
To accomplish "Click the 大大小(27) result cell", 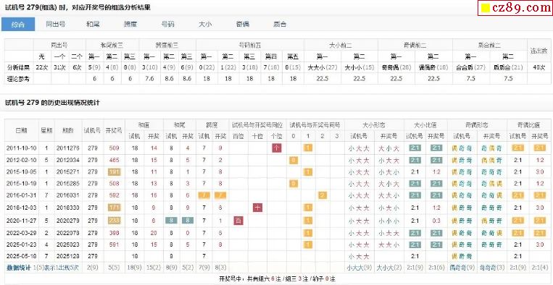I will pyautogui.click(x=322, y=67).
